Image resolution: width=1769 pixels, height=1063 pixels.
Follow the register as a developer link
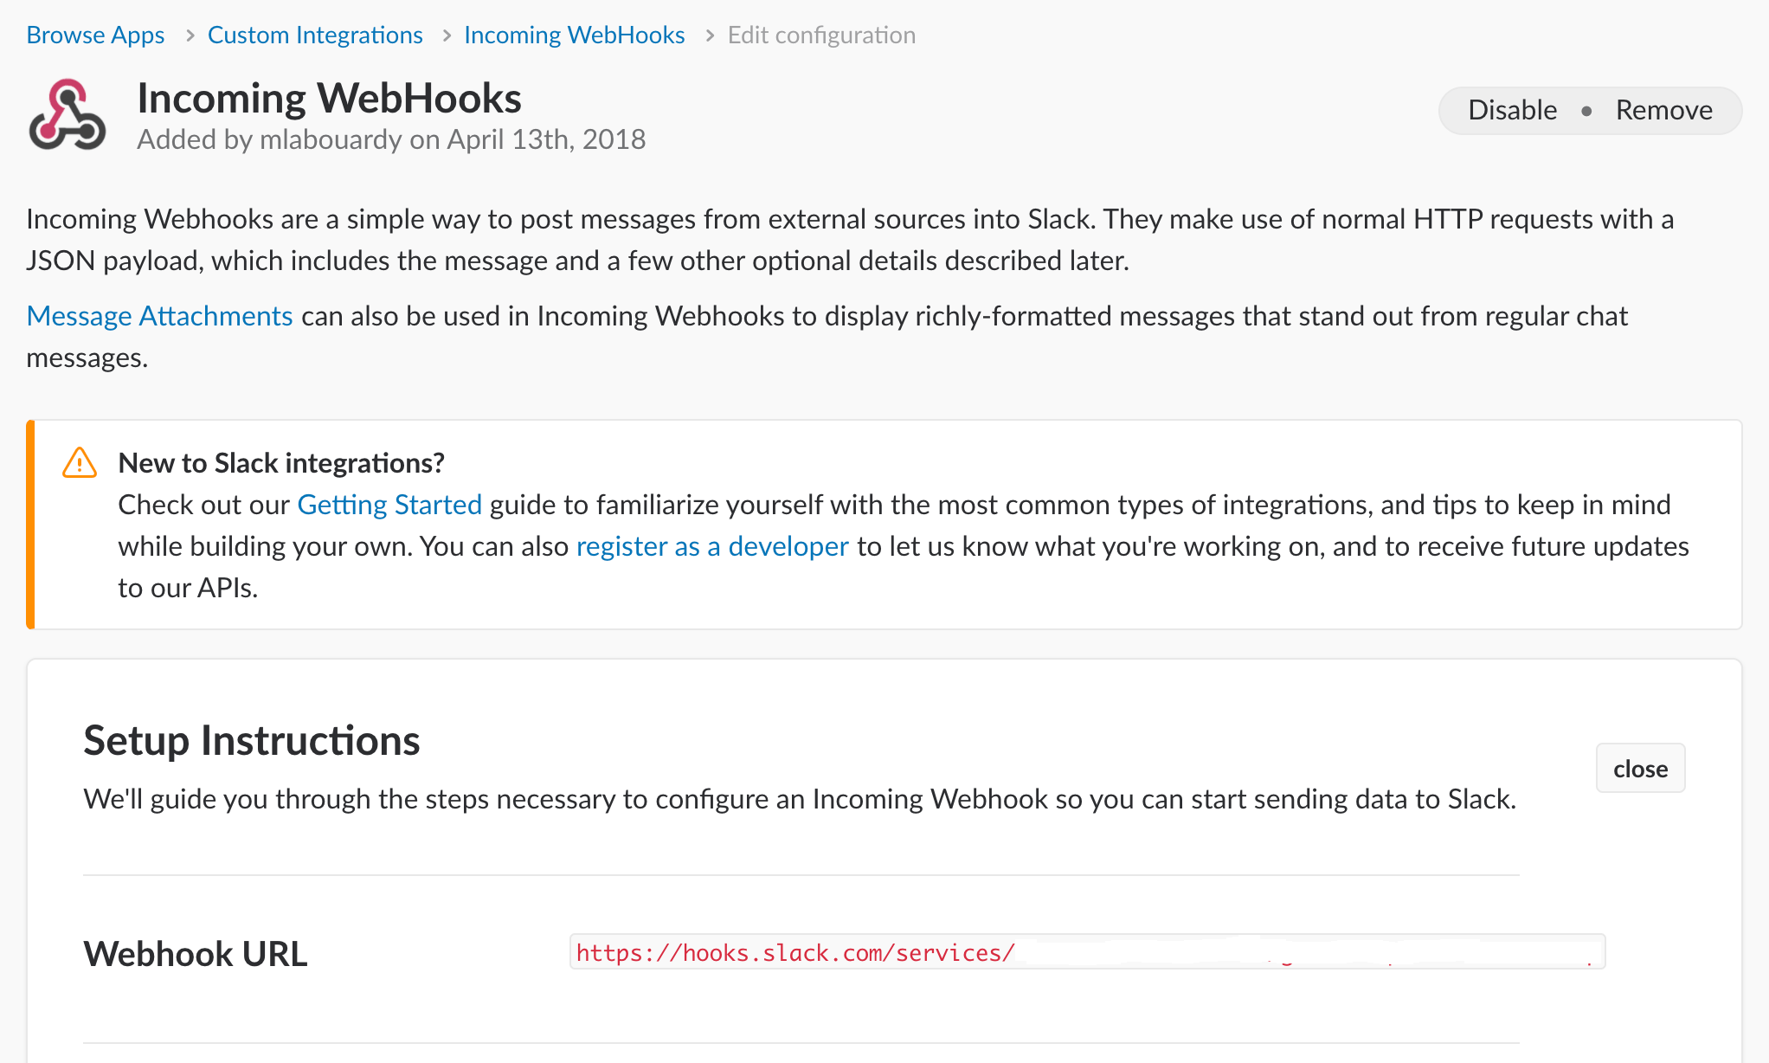[x=712, y=546]
